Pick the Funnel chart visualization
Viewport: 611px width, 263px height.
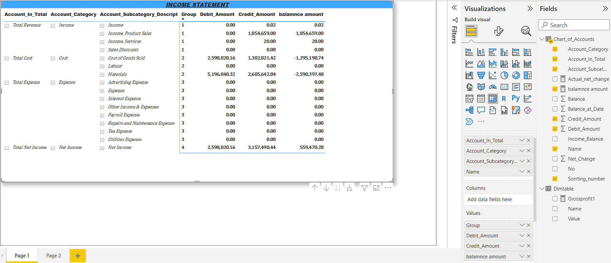coord(481,75)
